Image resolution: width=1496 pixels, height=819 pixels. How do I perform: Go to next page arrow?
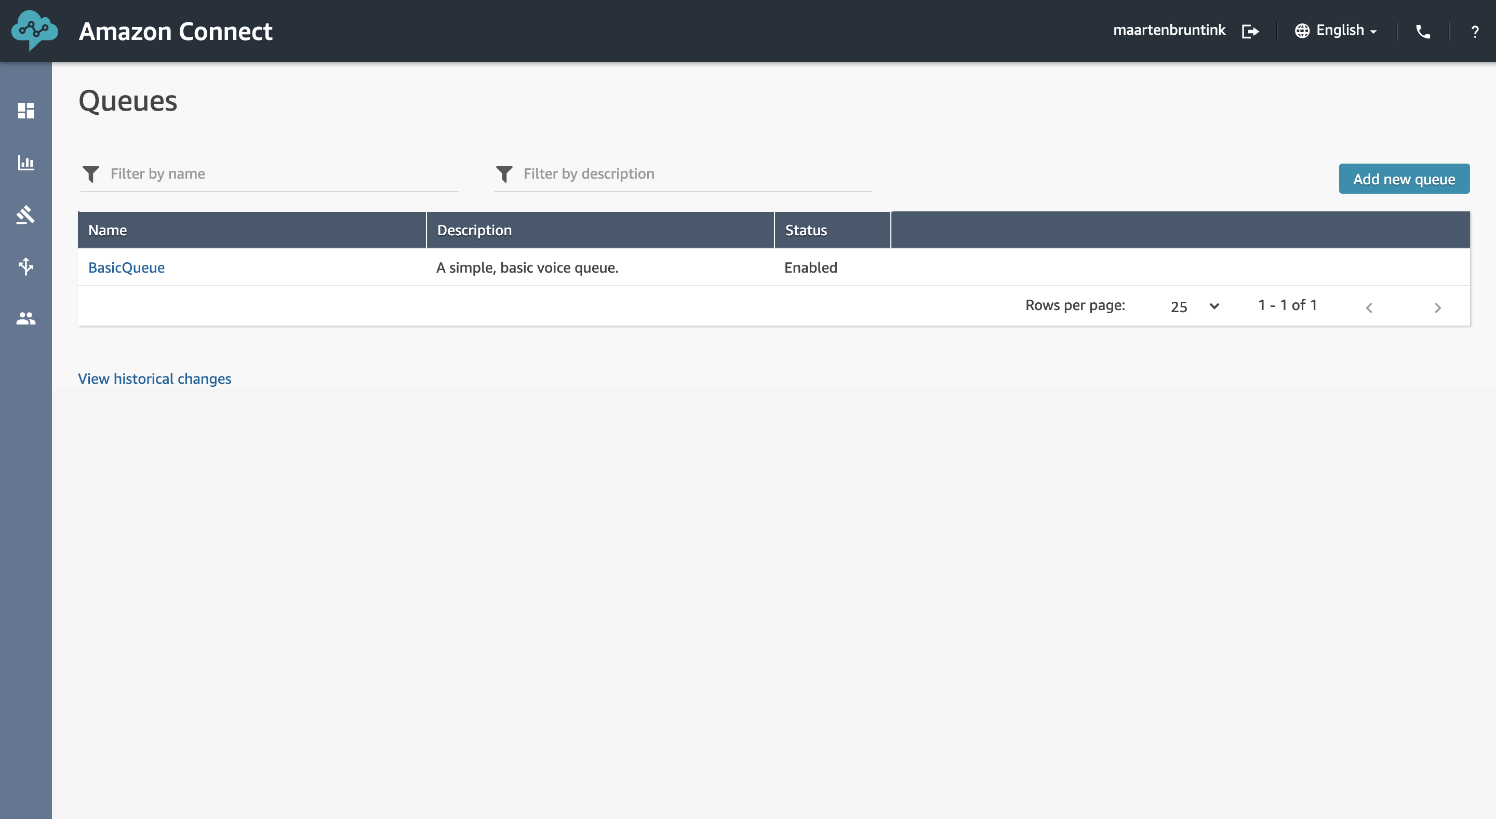click(x=1437, y=307)
